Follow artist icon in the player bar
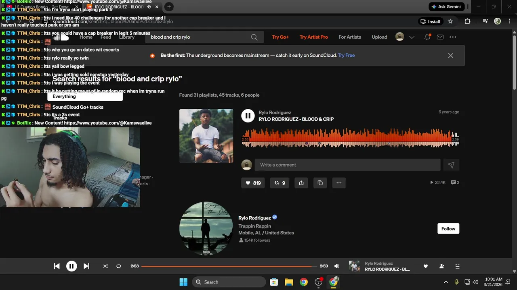The height and width of the screenshot is (290, 517). [441, 266]
